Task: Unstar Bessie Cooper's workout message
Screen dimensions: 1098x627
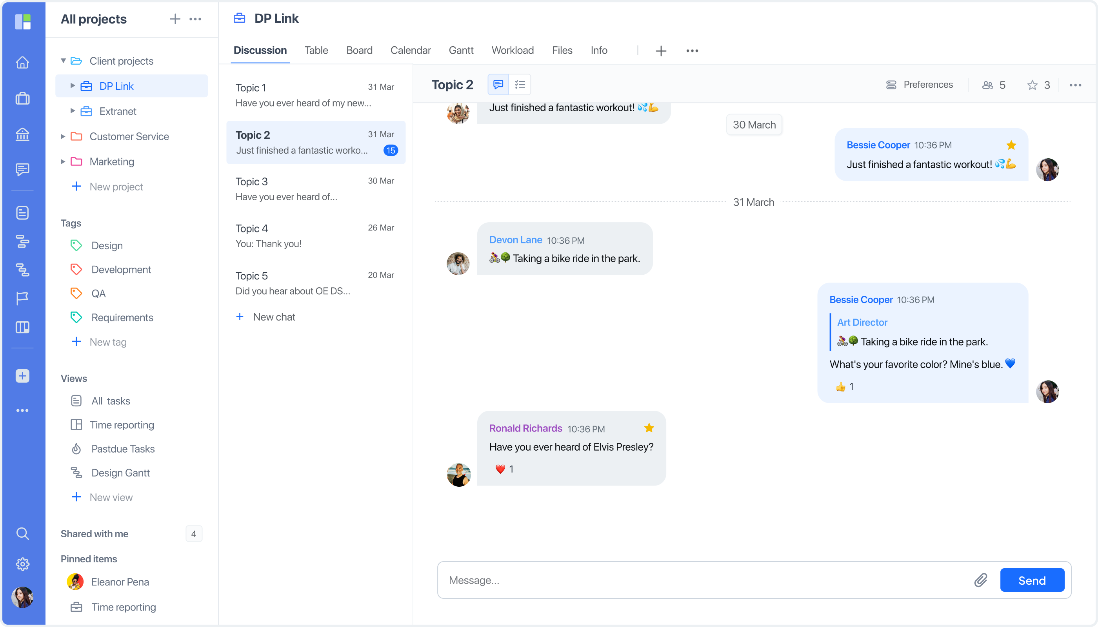Action: (1011, 145)
